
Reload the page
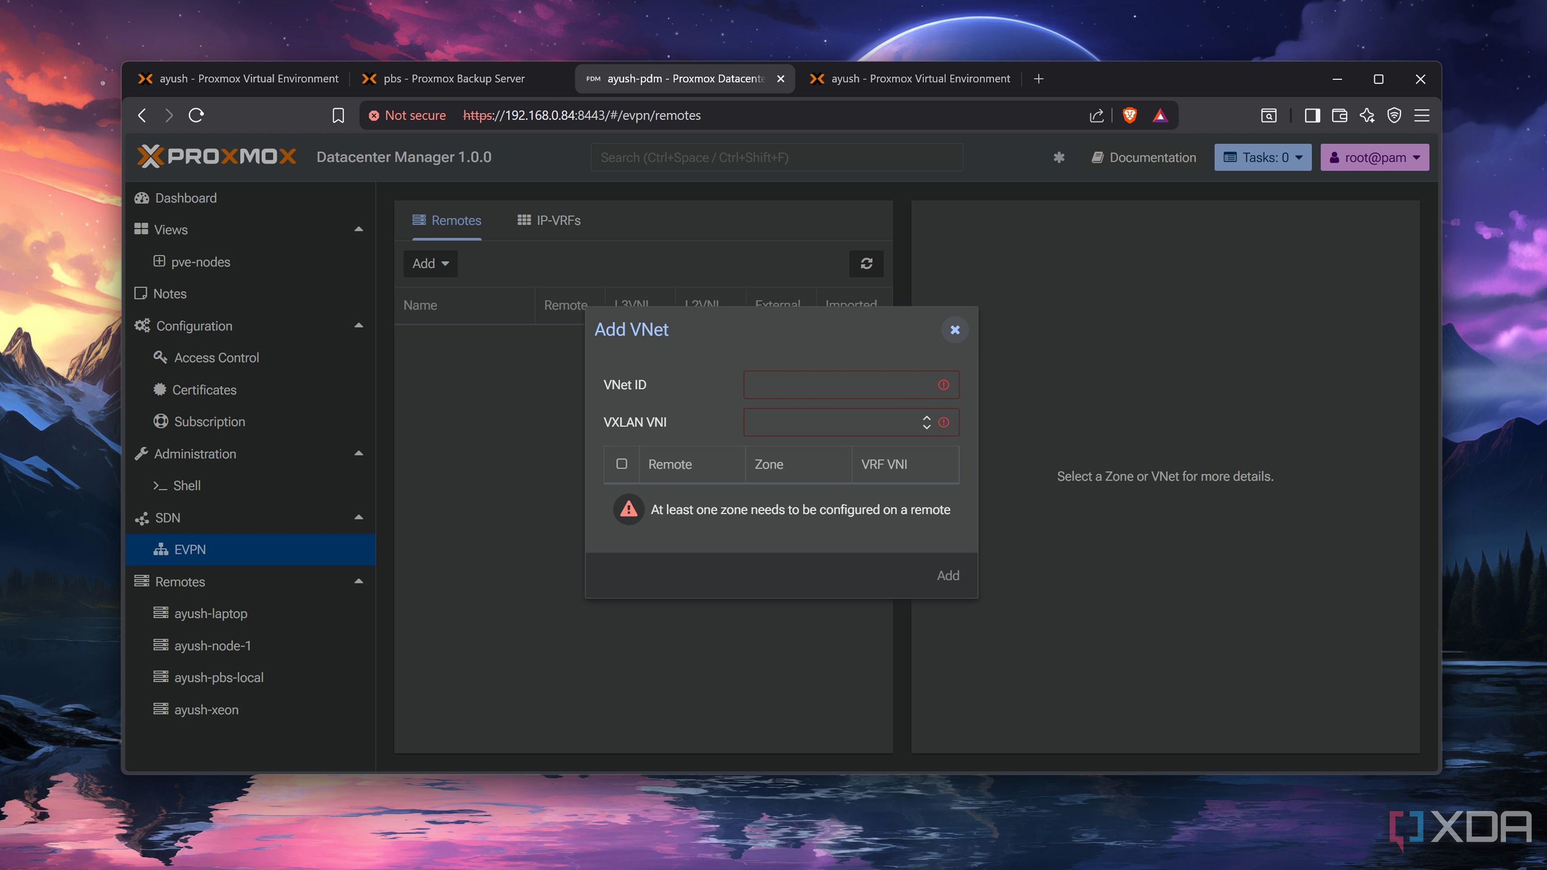(x=196, y=115)
